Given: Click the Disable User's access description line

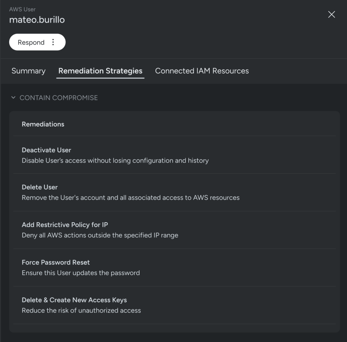Looking at the screenshot, I should [115, 160].
